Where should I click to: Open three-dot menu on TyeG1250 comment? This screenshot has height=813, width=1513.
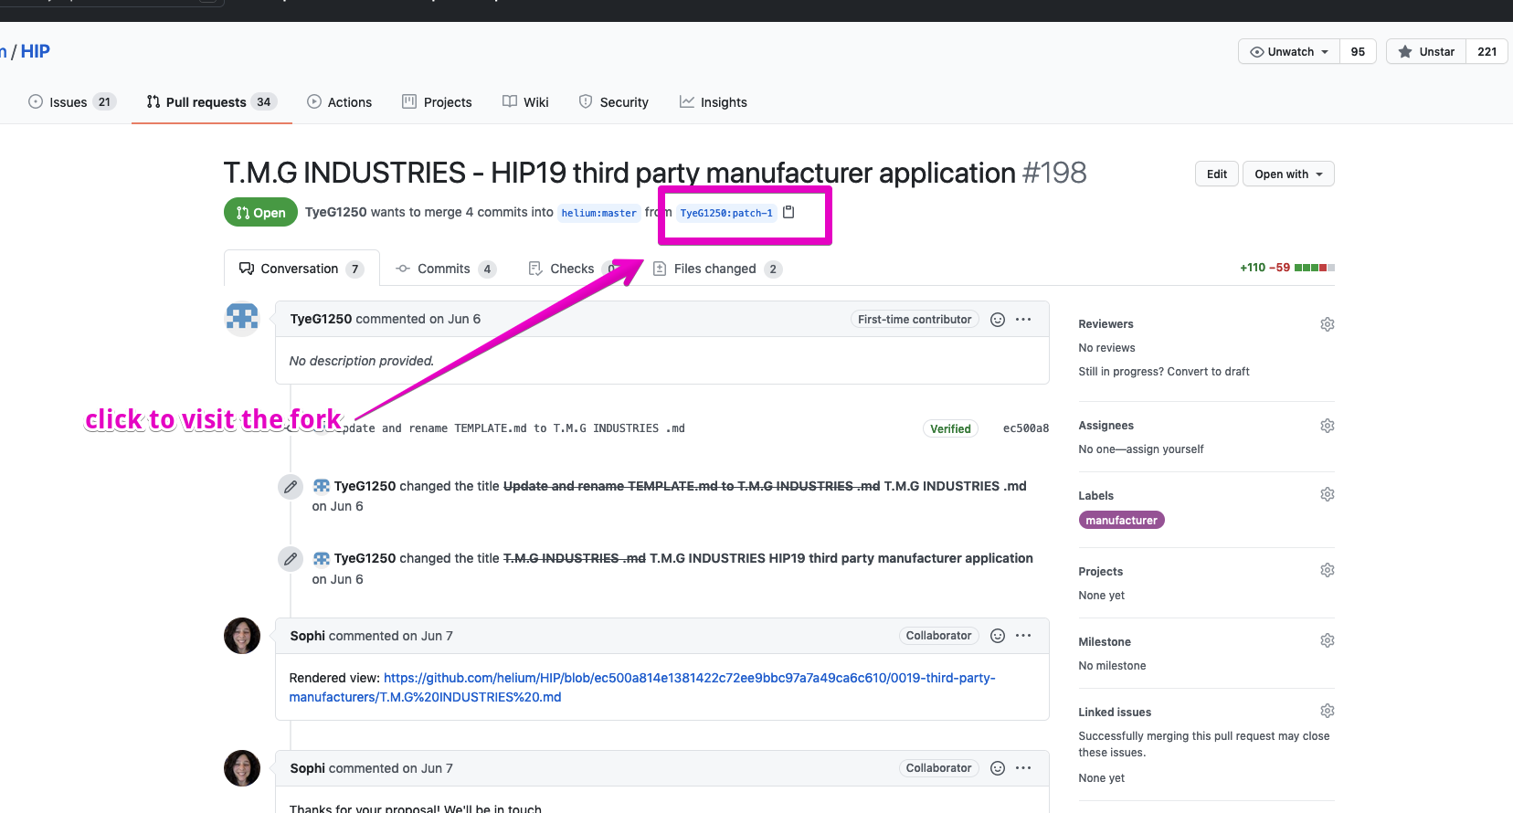(1023, 320)
